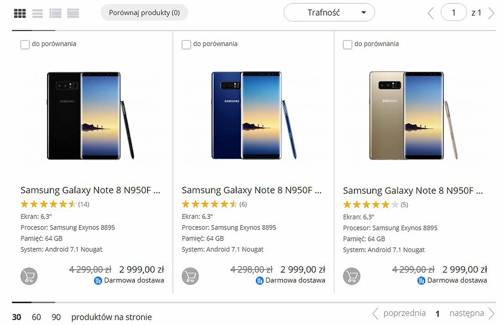Check compare box for blue Note 8
502x325 pixels.
click(x=186, y=45)
